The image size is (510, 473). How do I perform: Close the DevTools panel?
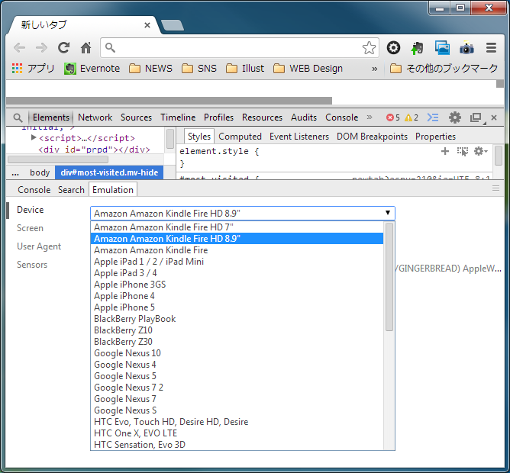pos(494,117)
